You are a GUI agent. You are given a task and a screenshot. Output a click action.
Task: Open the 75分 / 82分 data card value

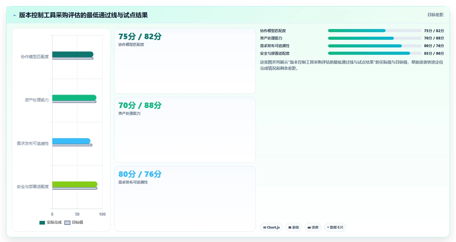(x=140, y=37)
